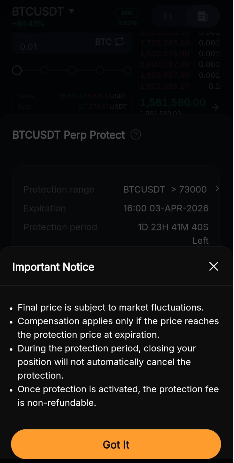Expand the Protection range chevron

point(217,188)
